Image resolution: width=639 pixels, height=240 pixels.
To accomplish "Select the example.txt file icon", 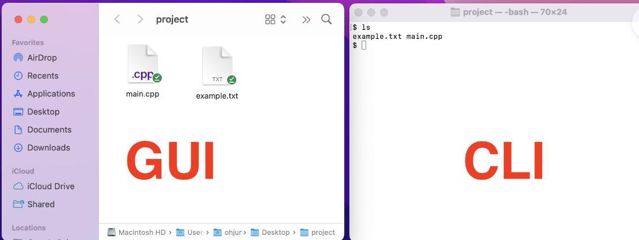I will click(x=218, y=66).
